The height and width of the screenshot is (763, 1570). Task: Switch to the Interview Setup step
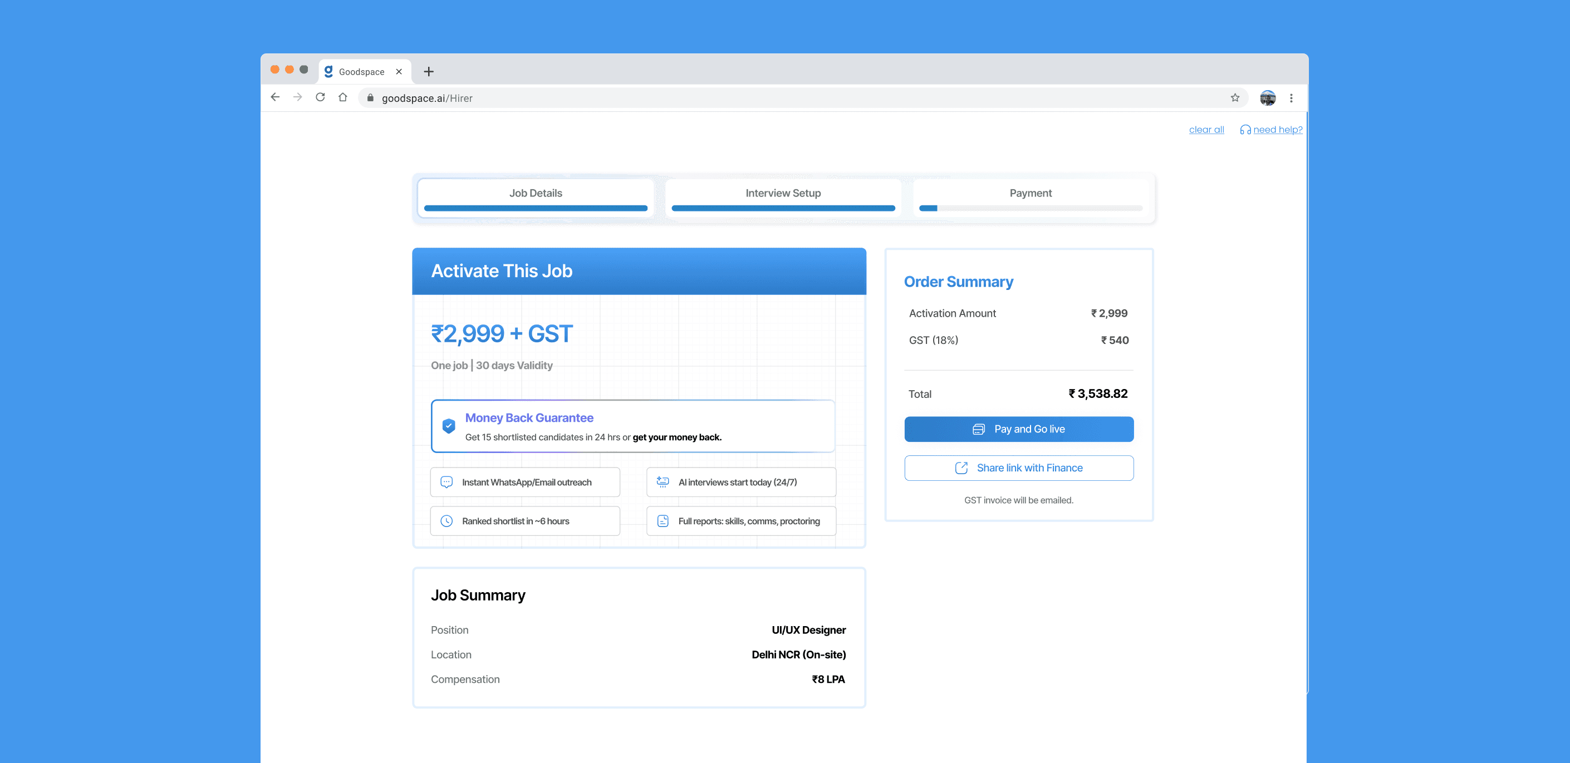pyautogui.click(x=783, y=194)
